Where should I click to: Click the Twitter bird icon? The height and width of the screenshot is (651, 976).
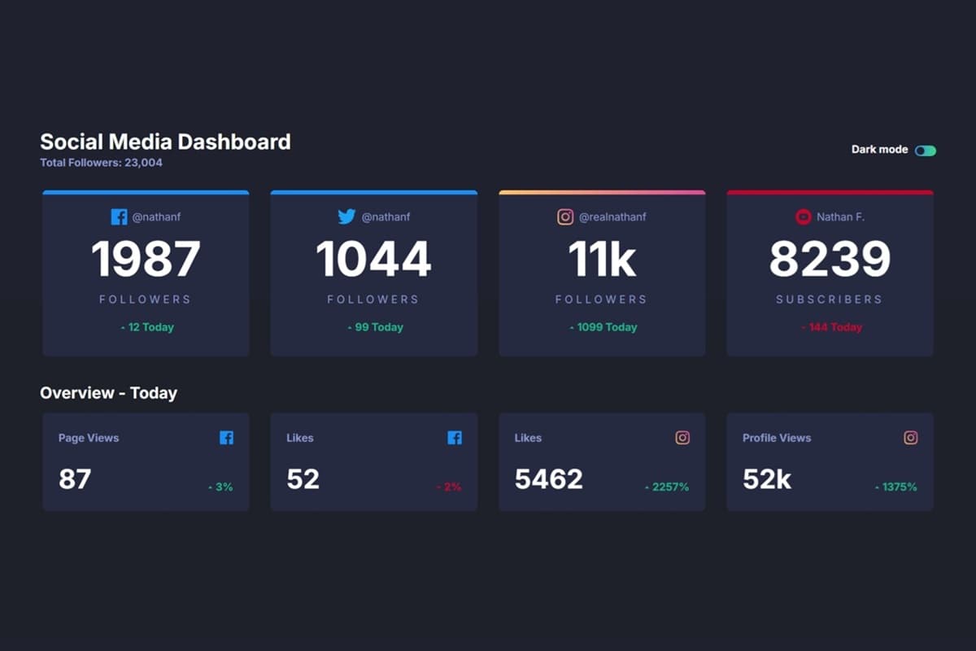tap(346, 217)
